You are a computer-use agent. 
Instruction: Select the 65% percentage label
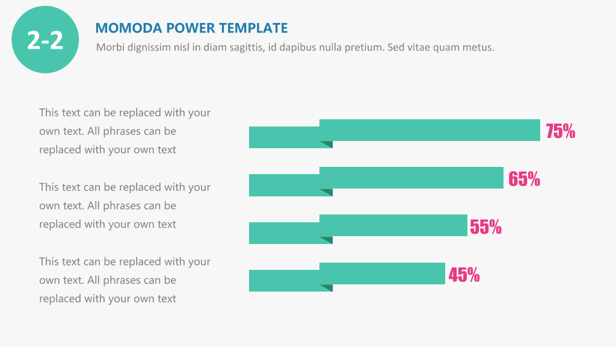click(x=524, y=178)
